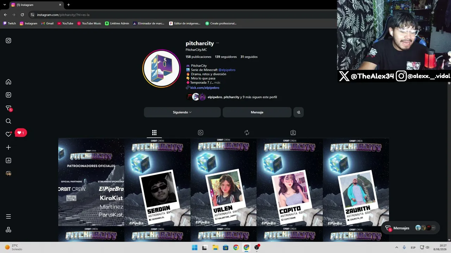451x253 pixels.
Task: Select the '(5) Instagram' browser tab
Action: click(x=36, y=5)
